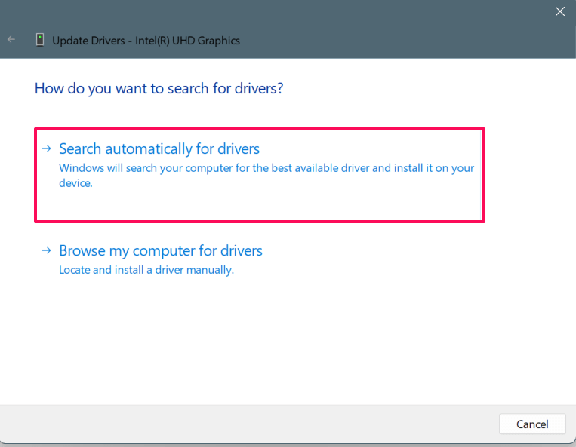The height and width of the screenshot is (447, 576).
Task: Go back using the back arrow
Action: coord(11,40)
